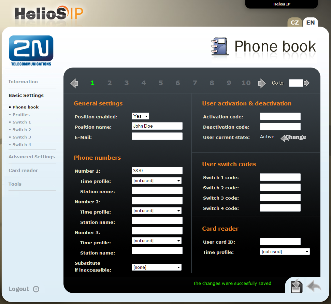
Task: Open Switch 1 settings link
Action: [x=22, y=122]
